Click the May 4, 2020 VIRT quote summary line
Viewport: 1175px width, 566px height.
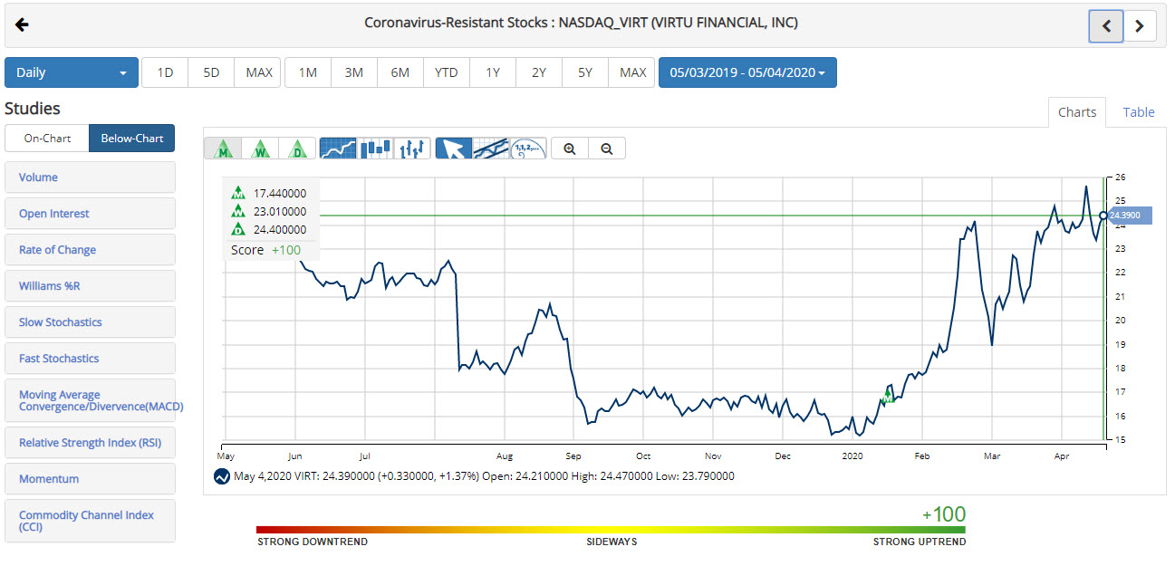484,476
